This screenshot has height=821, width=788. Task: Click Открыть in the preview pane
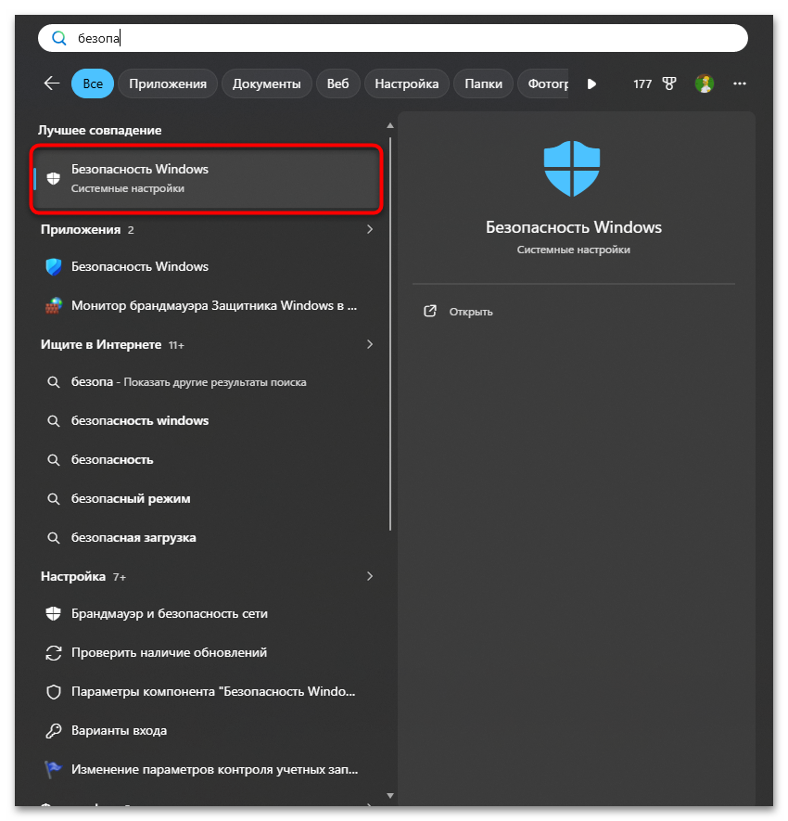(x=470, y=312)
